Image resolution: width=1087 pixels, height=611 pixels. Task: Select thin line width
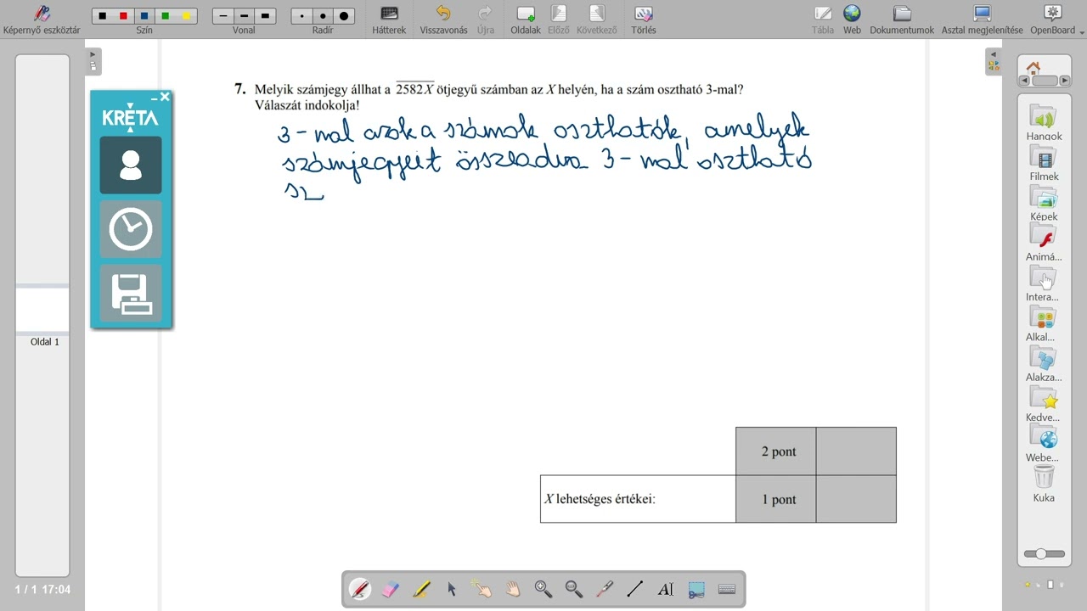[223, 16]
